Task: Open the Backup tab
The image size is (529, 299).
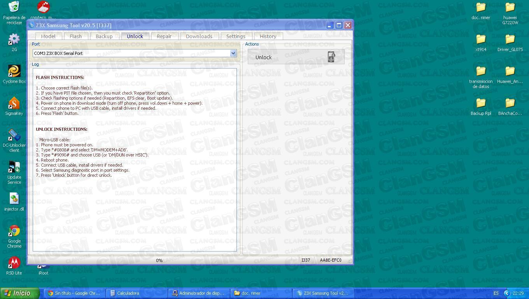Action: [104, 36]
